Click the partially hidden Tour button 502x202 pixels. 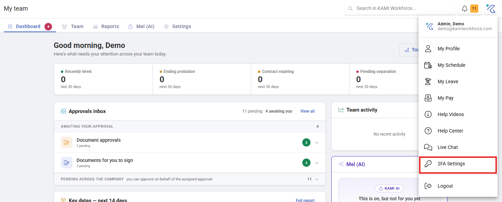click(x=409, y=50)
